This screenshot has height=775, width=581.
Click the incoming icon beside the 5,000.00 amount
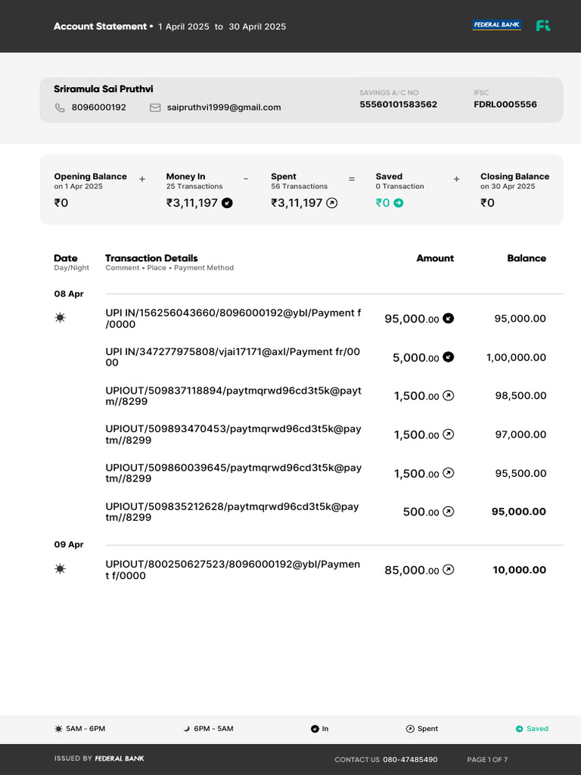click(448, 357)
